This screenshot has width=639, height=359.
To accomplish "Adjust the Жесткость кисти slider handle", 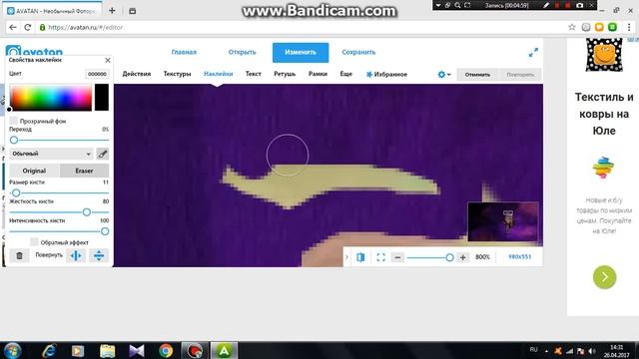I will [x=87, y=212].
